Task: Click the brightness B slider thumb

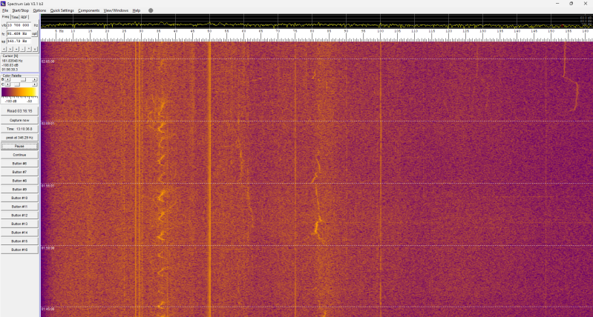Action: pos(23,80)
